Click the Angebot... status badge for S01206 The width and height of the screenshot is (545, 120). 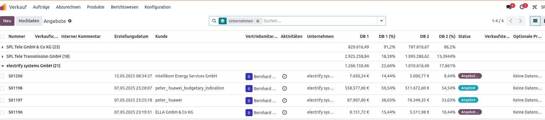[470, 76]
